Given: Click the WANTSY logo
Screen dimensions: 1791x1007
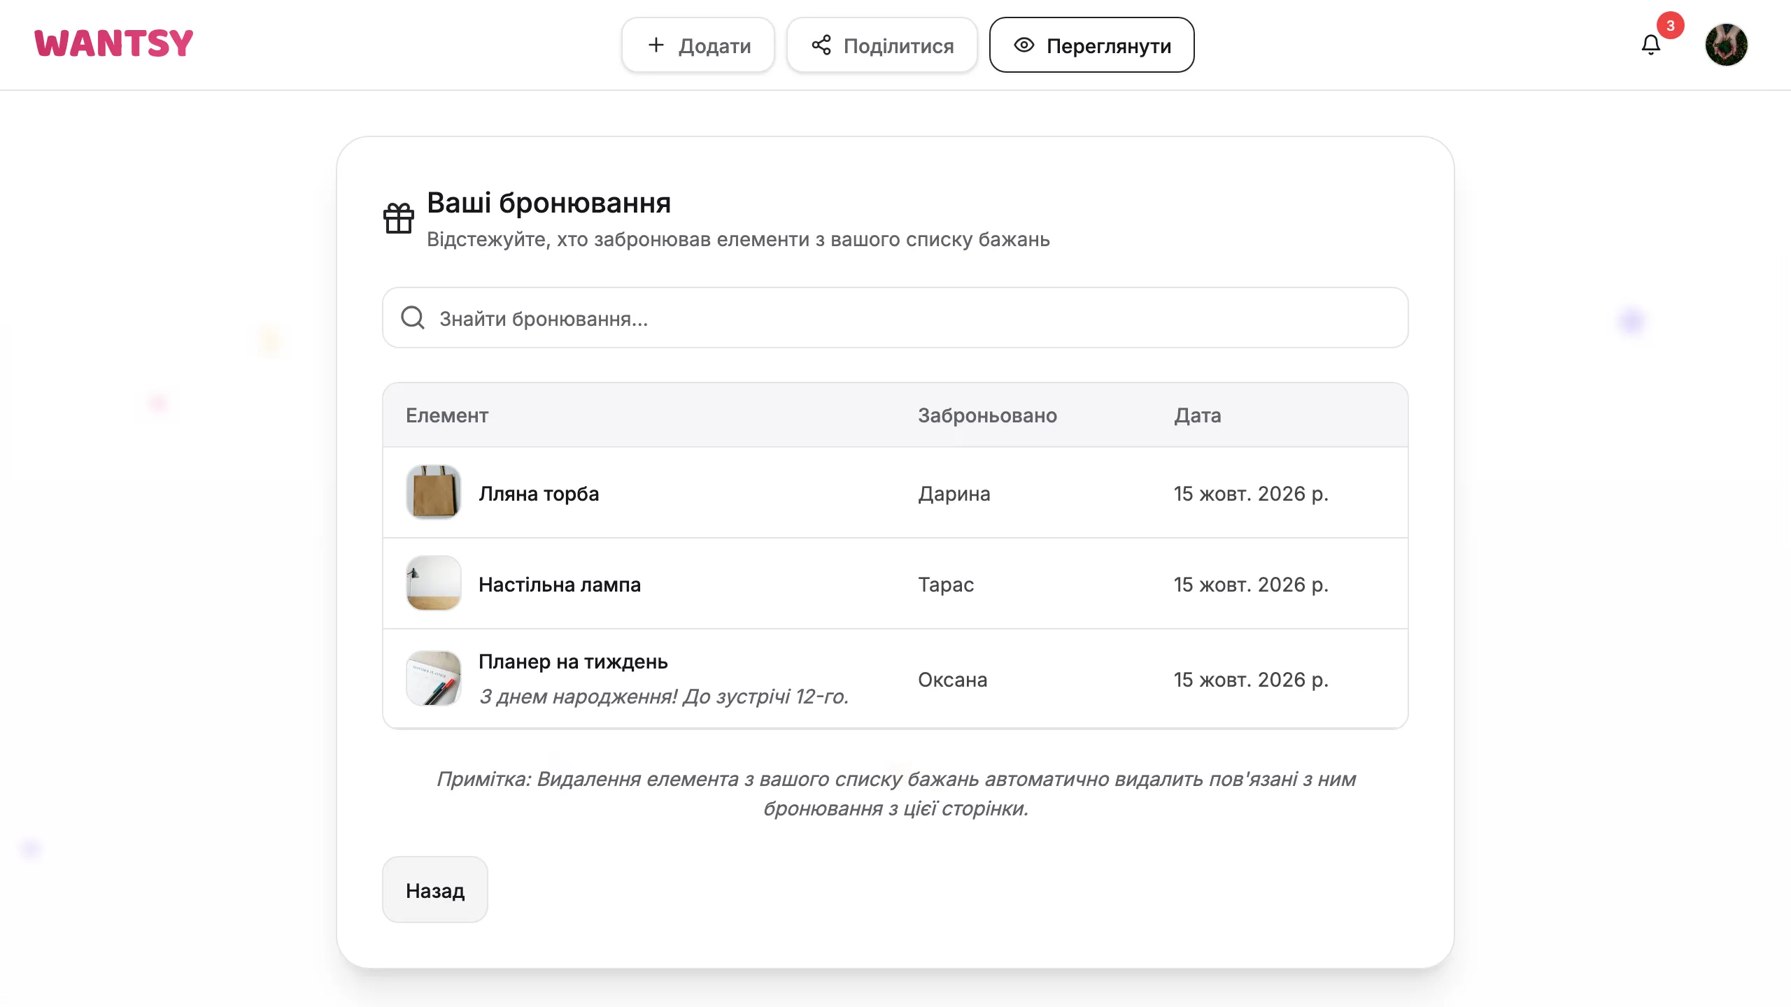Looking at the screenshot, I should 113,43.
